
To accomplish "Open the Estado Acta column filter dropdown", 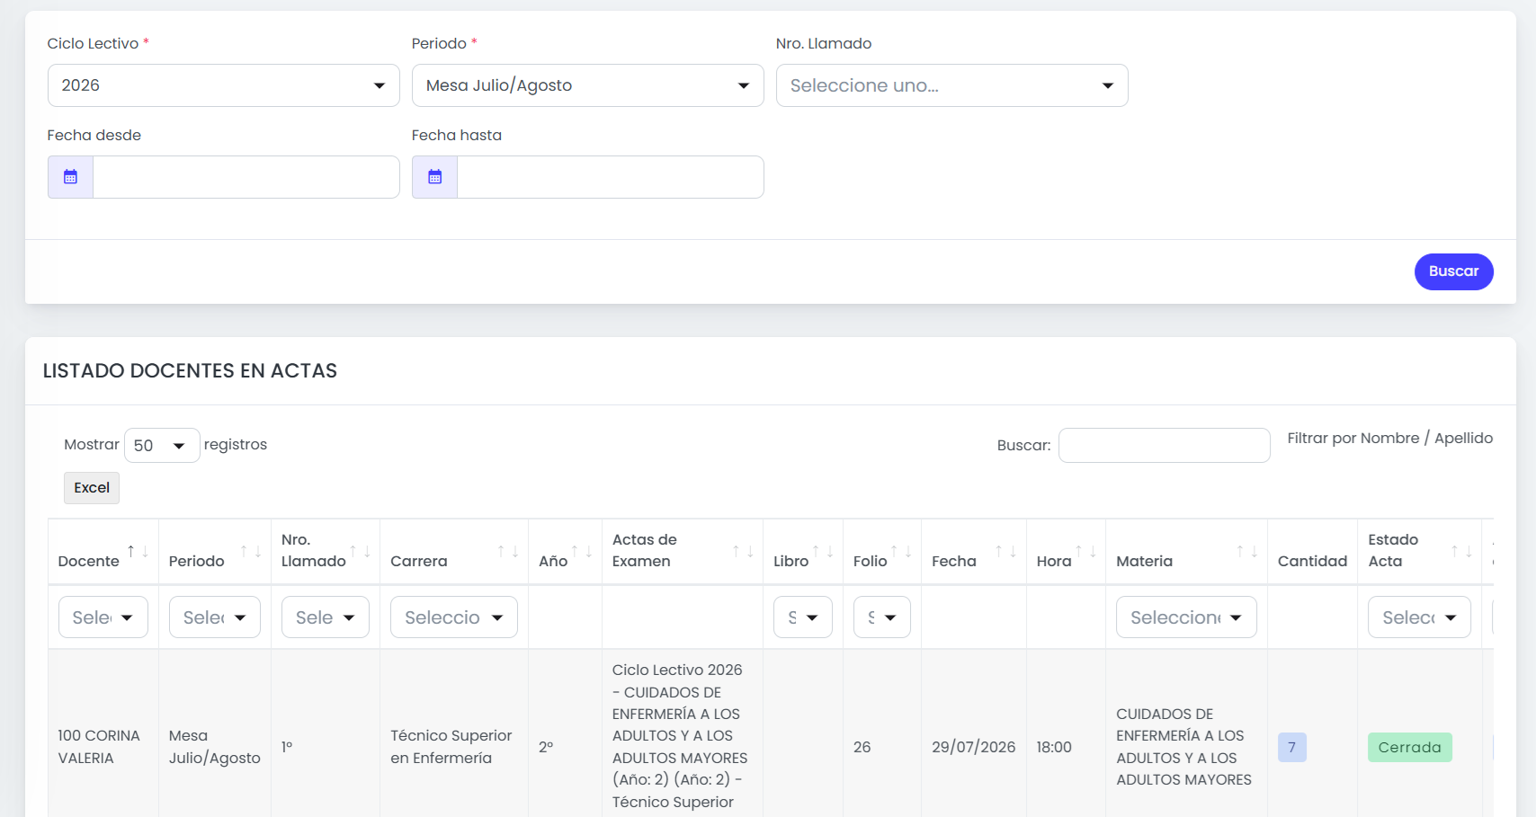I will coord(1419,617).
